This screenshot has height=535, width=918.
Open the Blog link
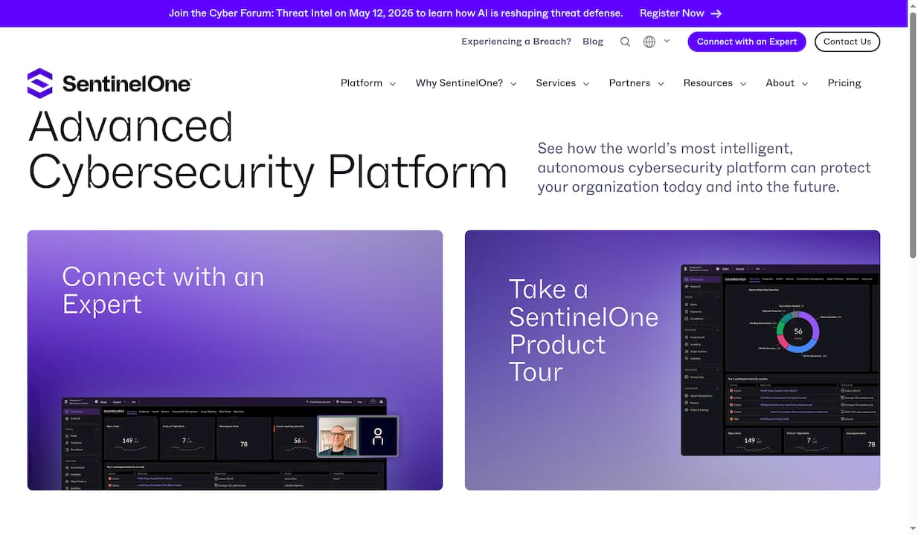pos(593,42)
